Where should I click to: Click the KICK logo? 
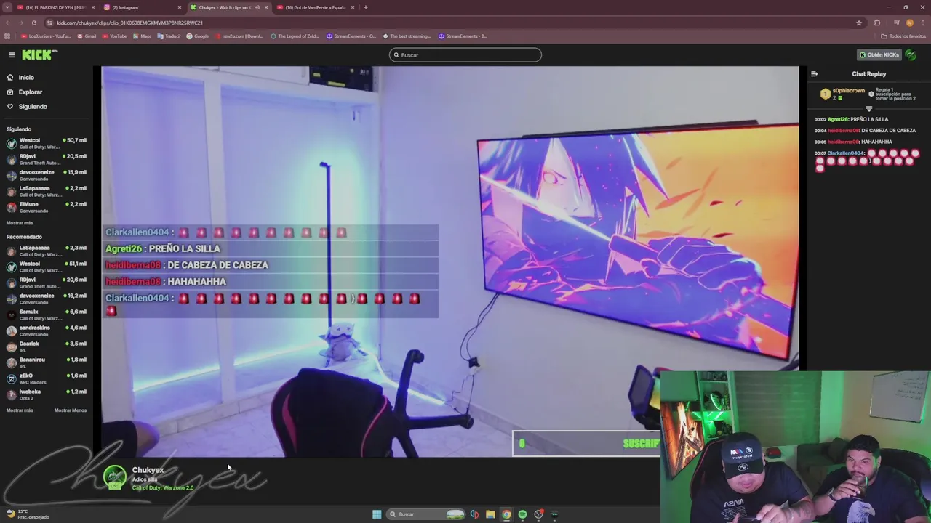(x=38, y=55)
